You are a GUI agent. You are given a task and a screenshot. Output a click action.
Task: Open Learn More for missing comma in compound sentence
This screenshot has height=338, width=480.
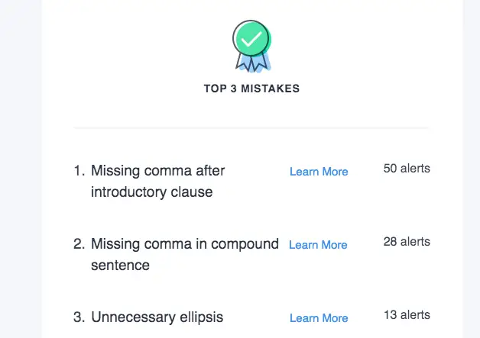318,245
